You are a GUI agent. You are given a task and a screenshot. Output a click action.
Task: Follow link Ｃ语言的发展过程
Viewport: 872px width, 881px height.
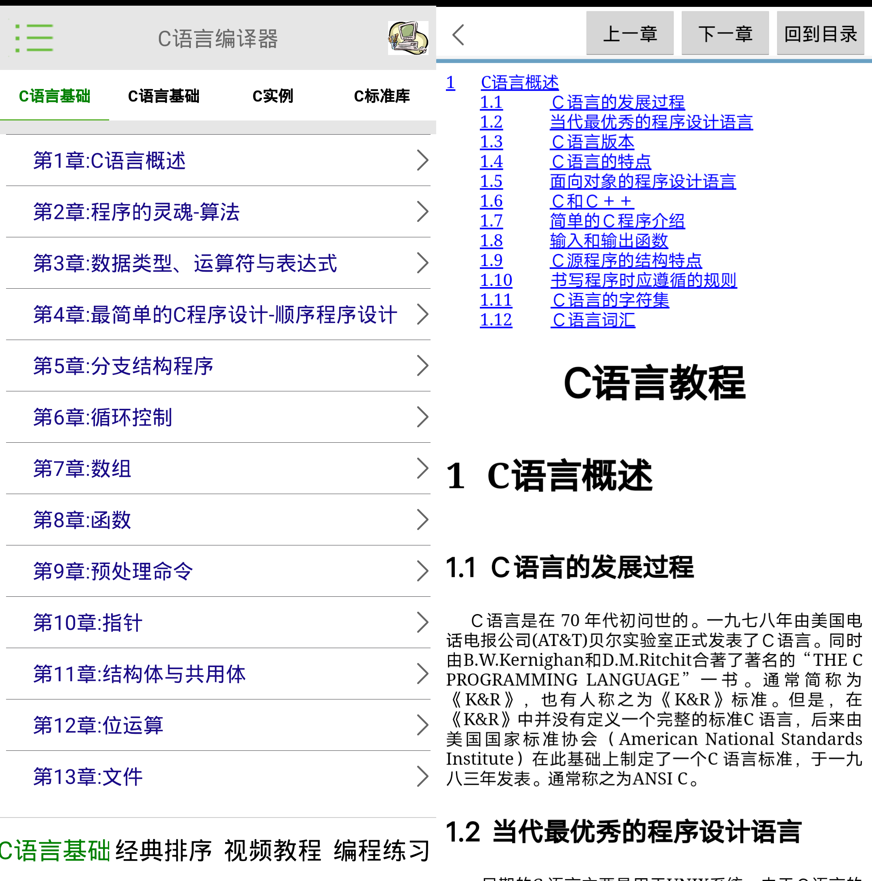[617, 102]
